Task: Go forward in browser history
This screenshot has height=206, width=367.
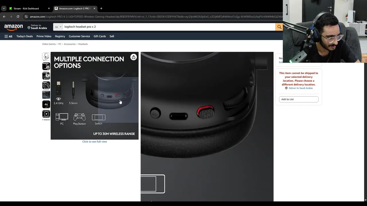Action: tap(11, 17)
